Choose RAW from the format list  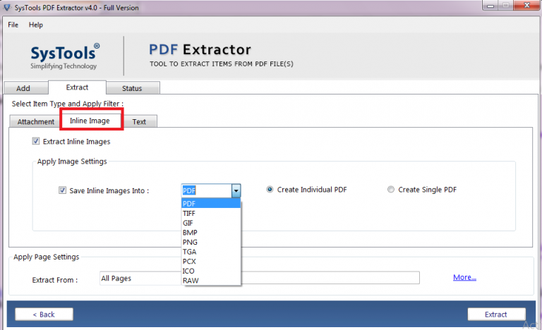tap(210, 281)
